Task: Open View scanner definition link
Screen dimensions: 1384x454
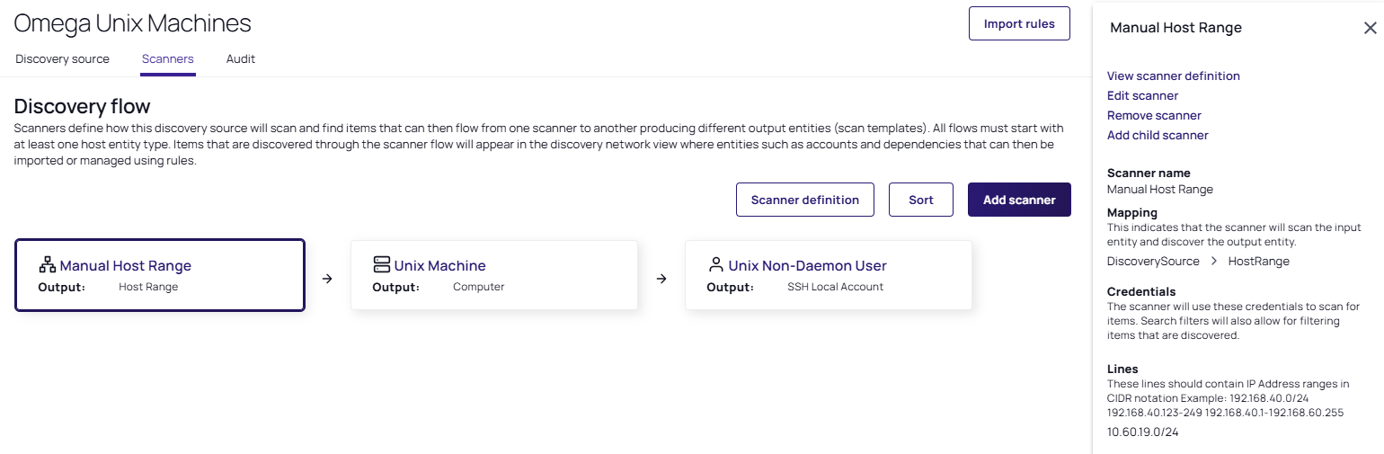Action: click(1173, 76)
